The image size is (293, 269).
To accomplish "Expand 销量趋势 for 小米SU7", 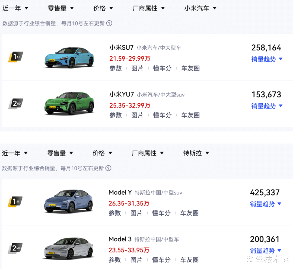I will pos(267,59).
